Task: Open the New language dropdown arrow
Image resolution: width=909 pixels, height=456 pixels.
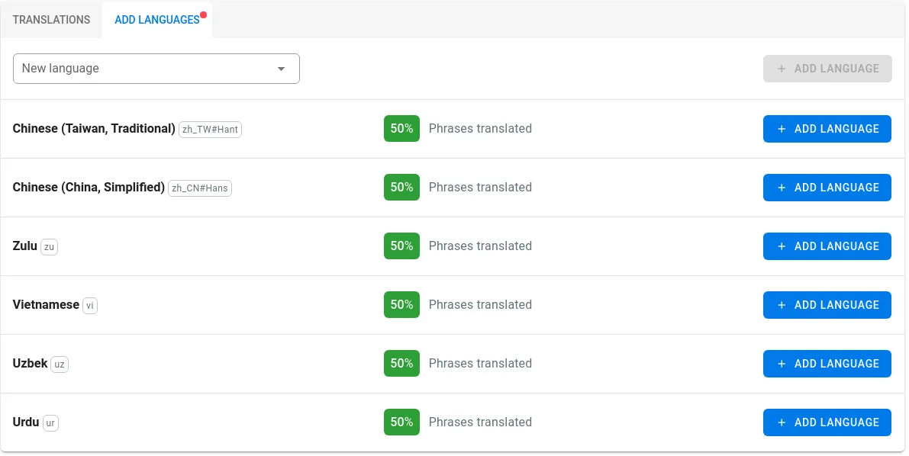Action: 281,69
